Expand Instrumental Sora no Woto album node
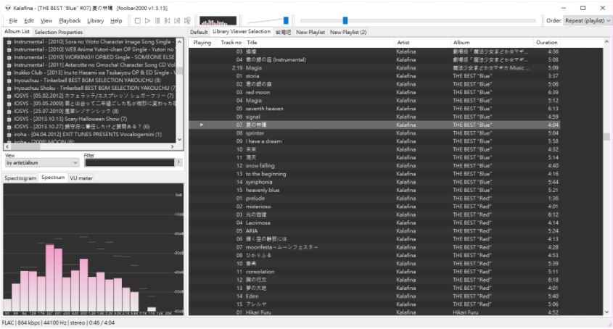Viewport: 613px width, 329px height. (9, 42)
